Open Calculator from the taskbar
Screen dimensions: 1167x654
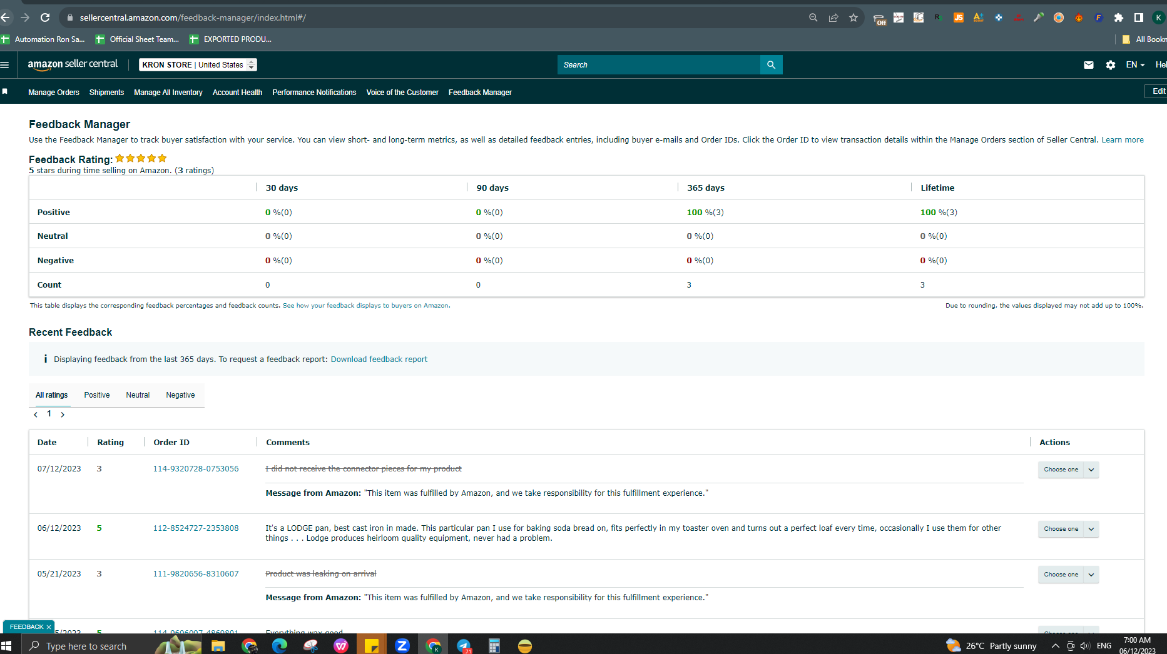click(494, 646)
